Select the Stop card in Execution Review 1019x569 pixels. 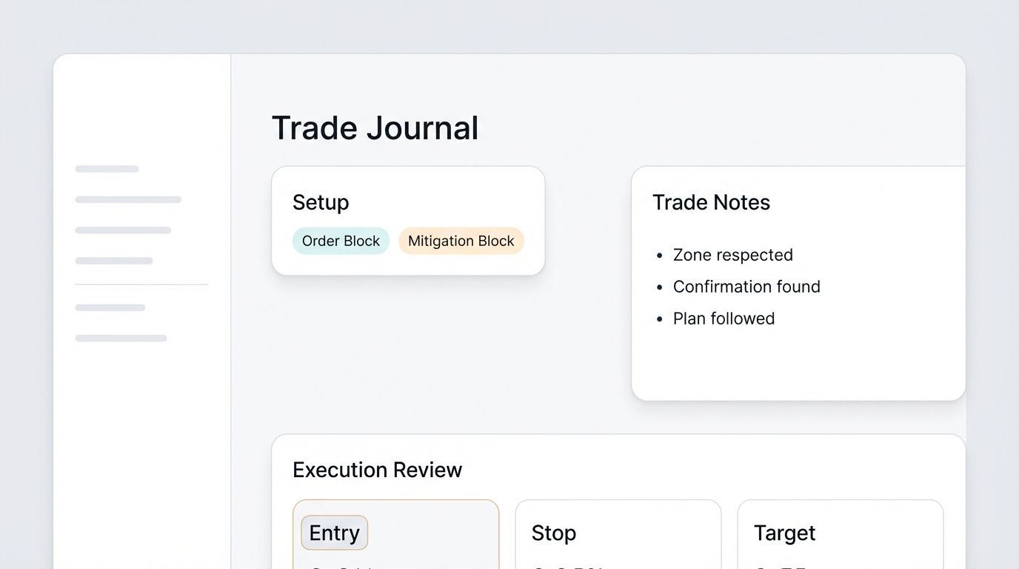(618, 533)
